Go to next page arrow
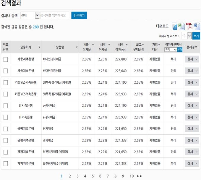The width and height of the screenshot is (201, 180). point(138,176)
